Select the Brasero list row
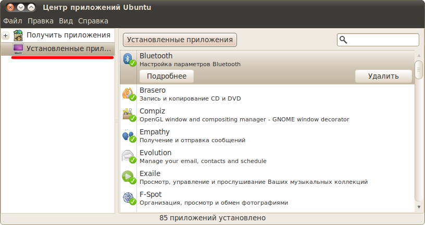The image size is (425, 225). pyautogui.click(x=267, y=94)
